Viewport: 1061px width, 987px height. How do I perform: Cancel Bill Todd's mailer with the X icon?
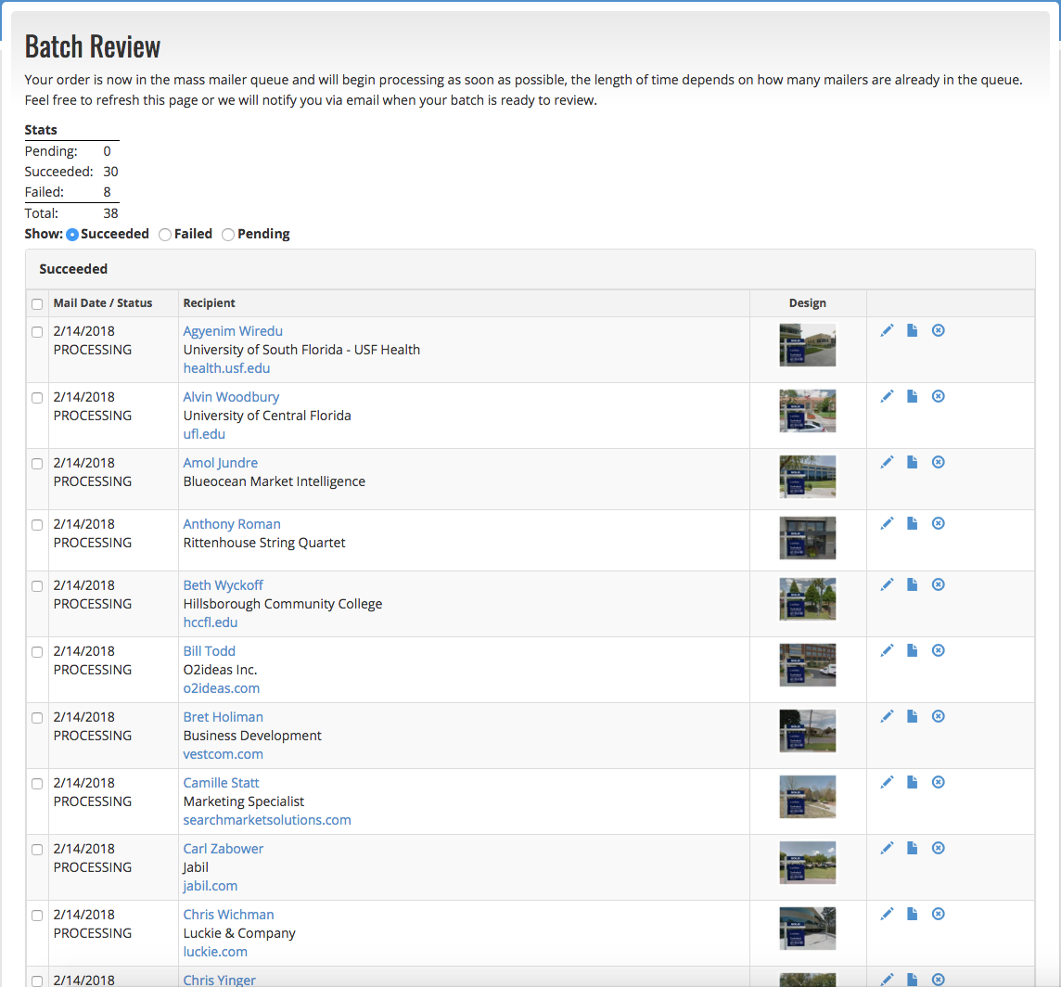point(938,650)
